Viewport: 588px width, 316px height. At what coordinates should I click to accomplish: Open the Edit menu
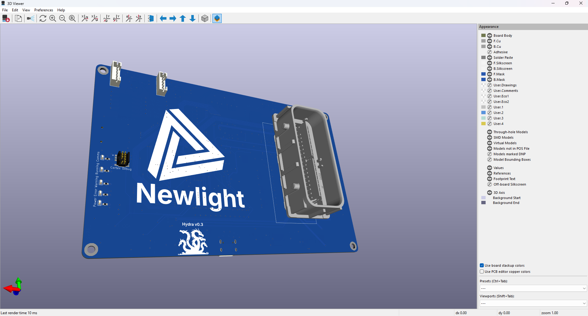pyautogui.click(x=15, y=10)
